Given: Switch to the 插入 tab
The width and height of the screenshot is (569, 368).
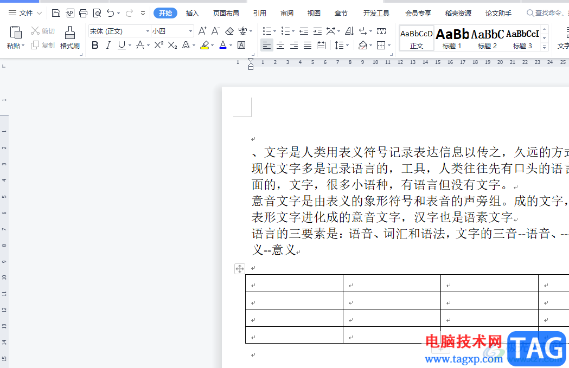Looking at the screenshot, I should point(193,14).
